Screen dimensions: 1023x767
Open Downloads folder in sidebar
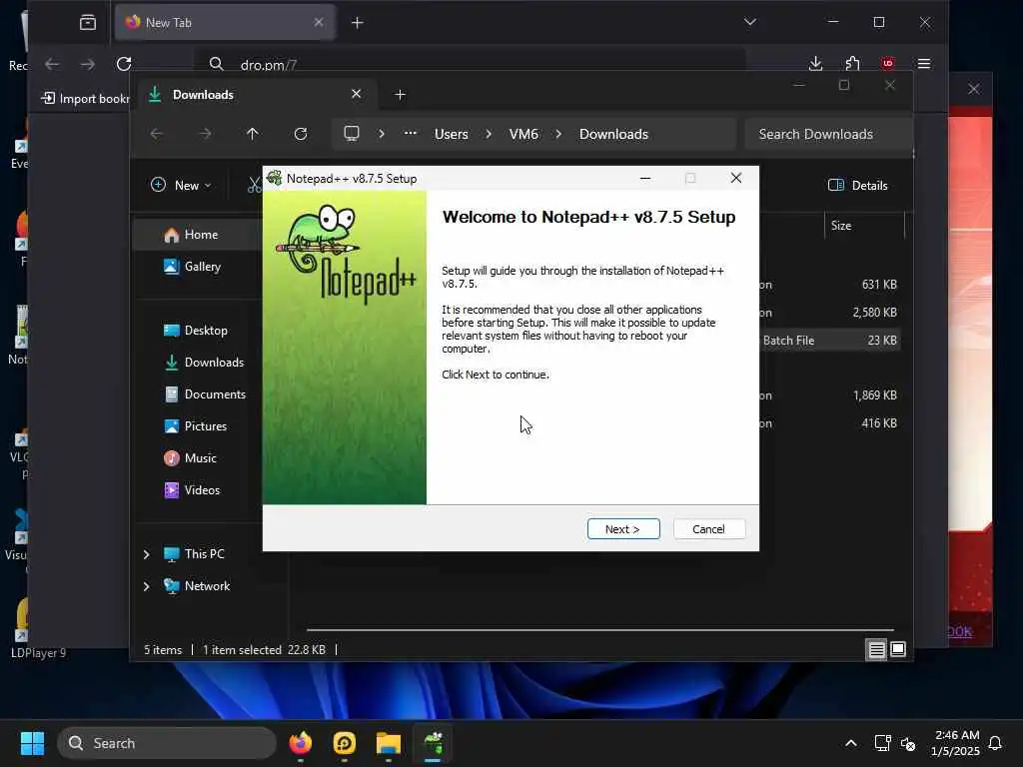pos(214,362)
